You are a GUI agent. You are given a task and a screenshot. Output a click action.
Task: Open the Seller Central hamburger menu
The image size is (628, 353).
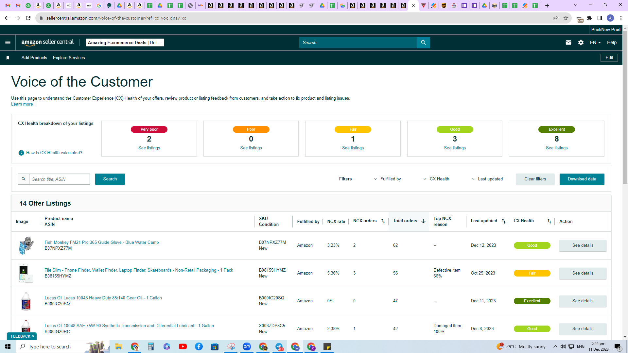coord(8,42)
